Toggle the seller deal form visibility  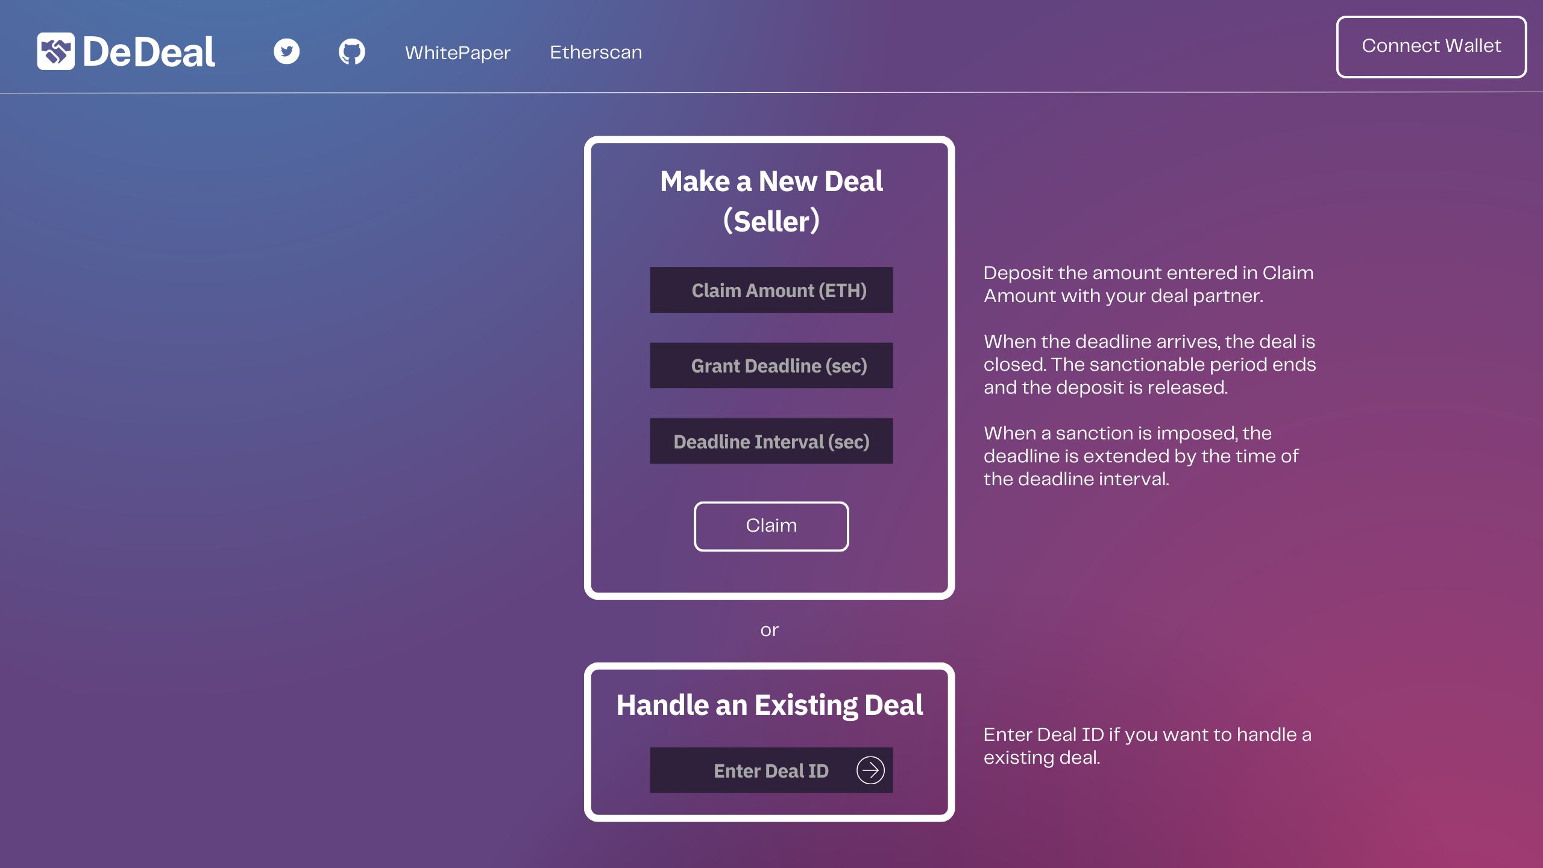point(771,201)
